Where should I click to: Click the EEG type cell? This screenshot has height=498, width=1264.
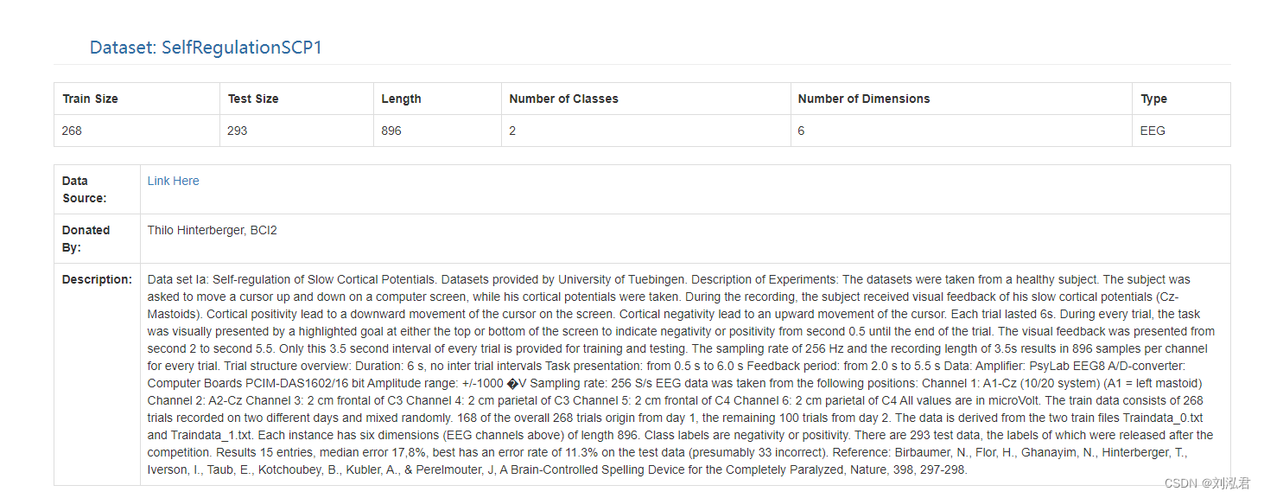pyautogui.click(x=1153, y=131)
